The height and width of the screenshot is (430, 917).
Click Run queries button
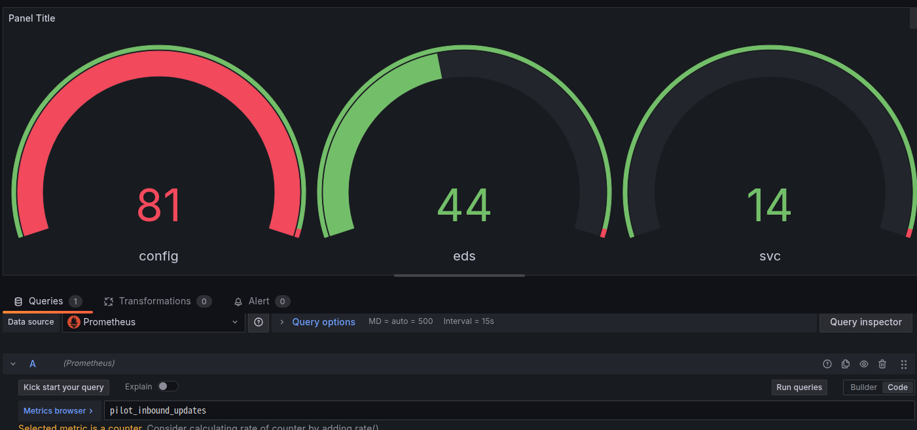pos(799,387)
